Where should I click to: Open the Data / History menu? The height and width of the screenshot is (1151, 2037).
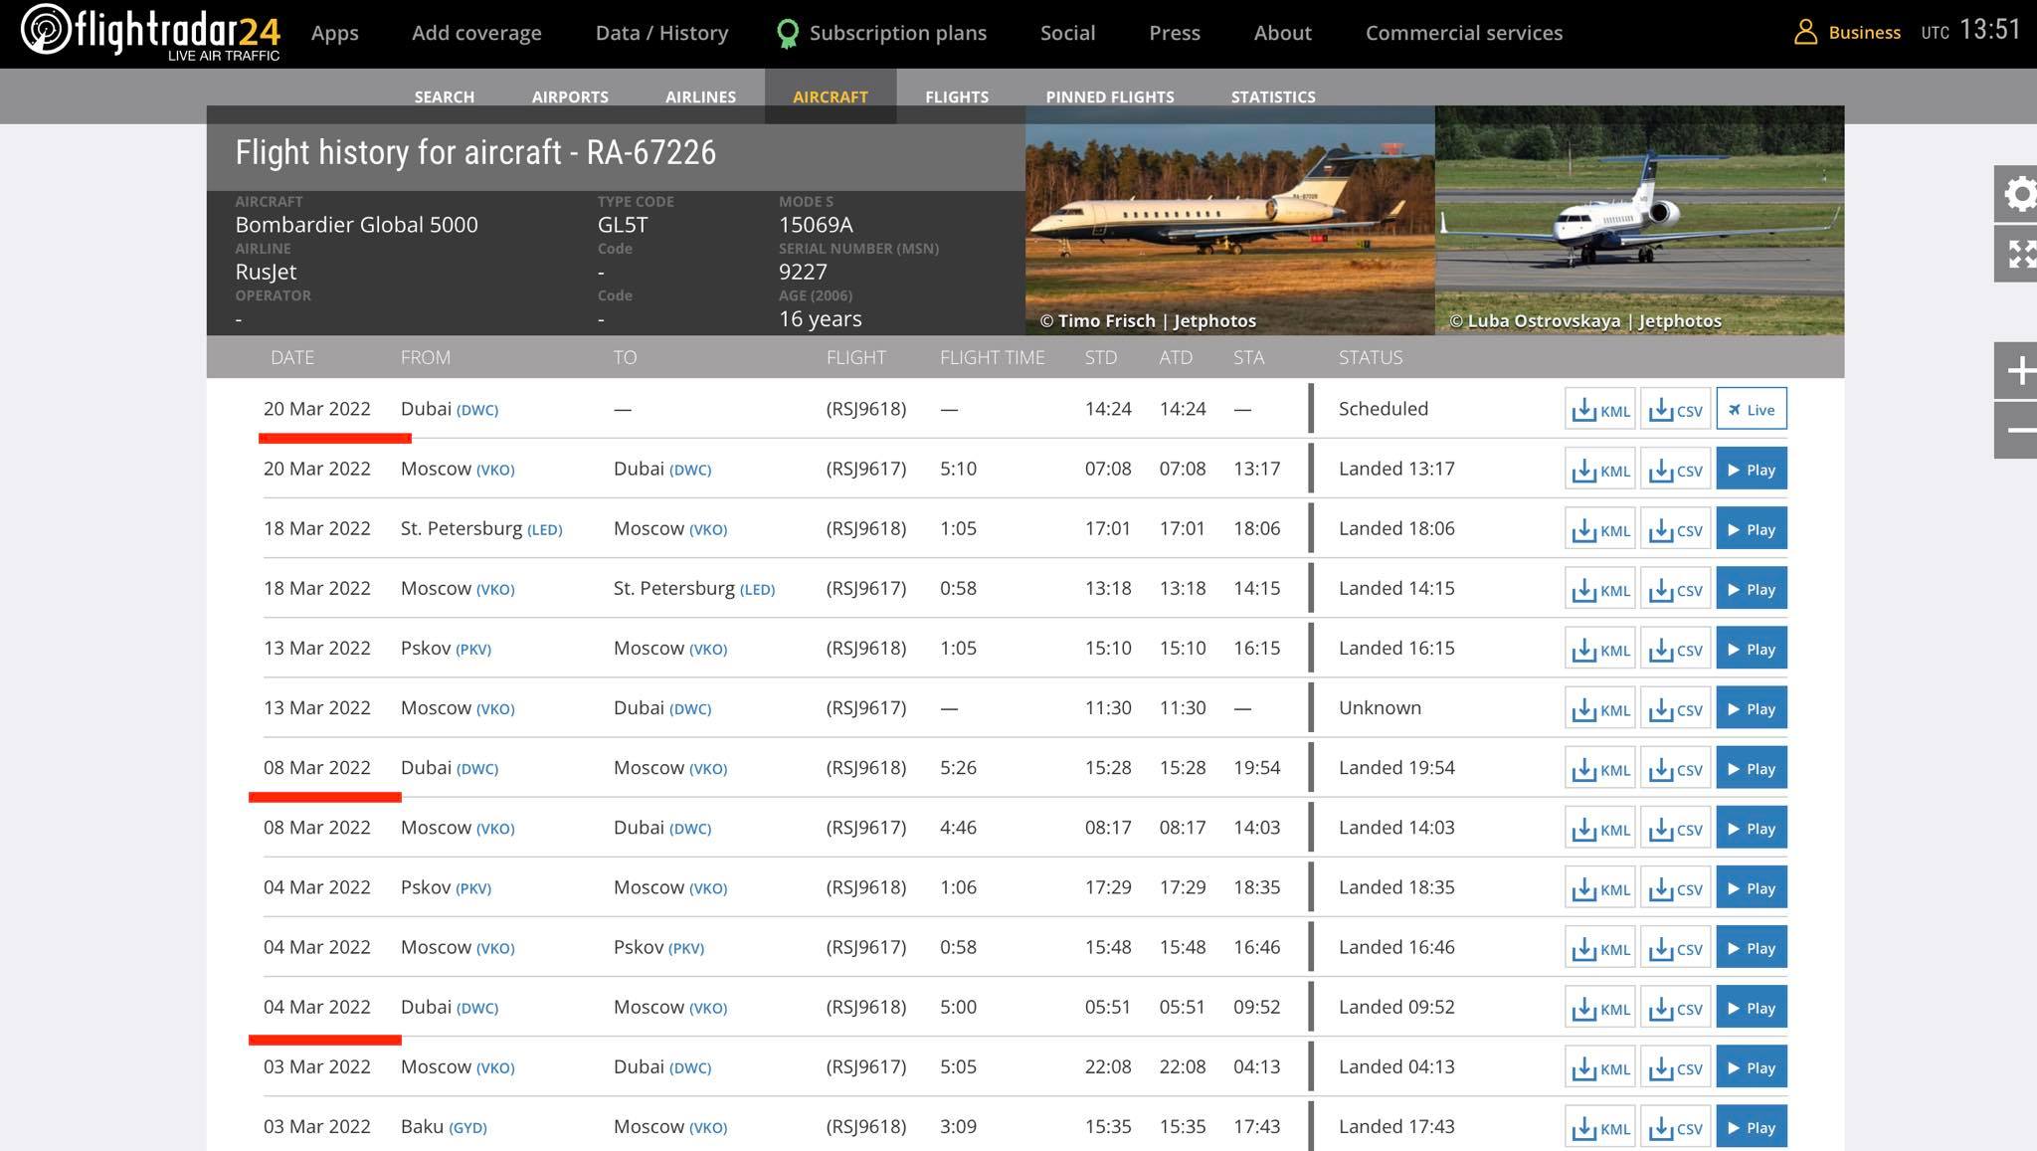[x=661, y=33]
